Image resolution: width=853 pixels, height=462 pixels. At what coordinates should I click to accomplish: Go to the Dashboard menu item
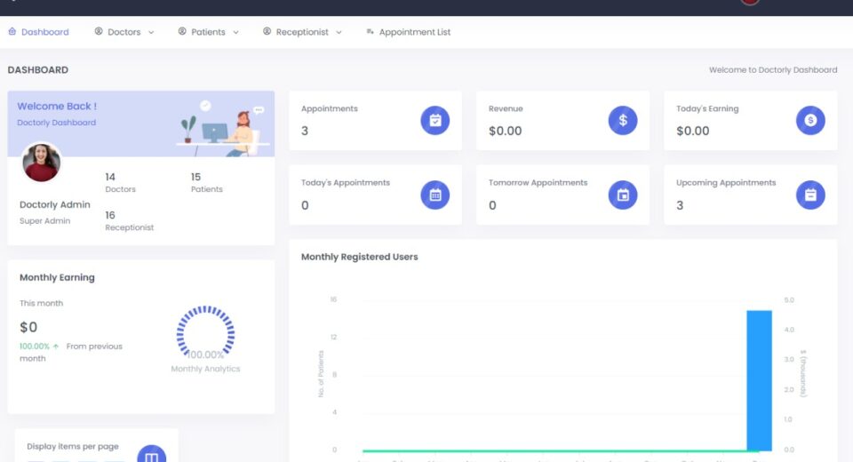[44, 32]
